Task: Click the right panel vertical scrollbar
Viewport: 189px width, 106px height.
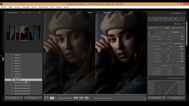Action: [x=187, y=33]
